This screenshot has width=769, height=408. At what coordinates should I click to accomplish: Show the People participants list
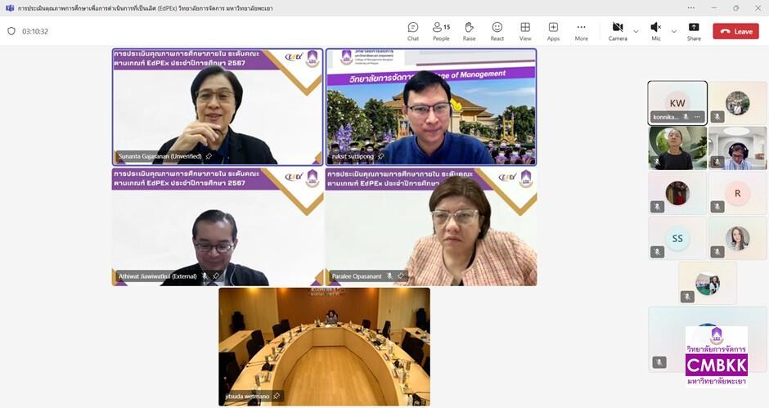point(441,31)
